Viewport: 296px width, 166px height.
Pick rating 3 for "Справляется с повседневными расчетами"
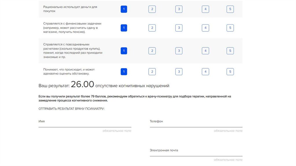[x=179, y=51]
